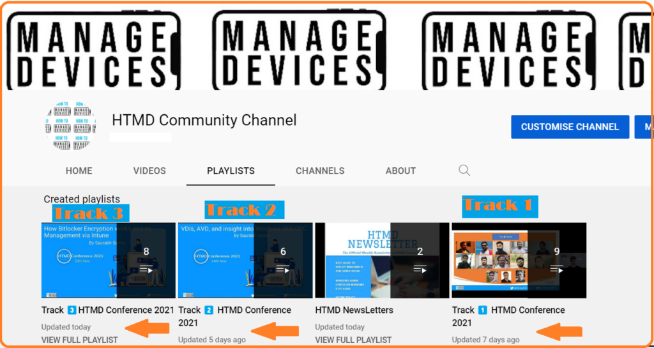Open Track 2 HTMD Conference 2021 title
Image resolution: width=654 pixels, height=348 pixels.
(235, 316)
